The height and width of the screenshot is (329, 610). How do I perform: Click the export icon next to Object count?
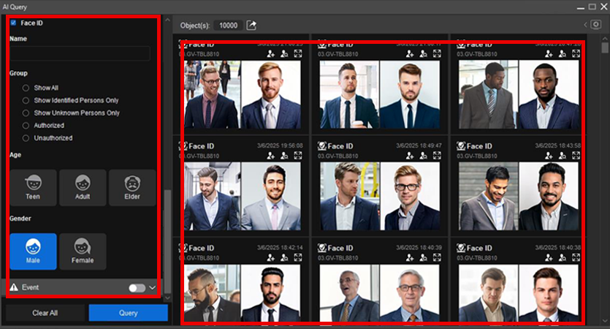pyautogui.click(x=251, y=25)
